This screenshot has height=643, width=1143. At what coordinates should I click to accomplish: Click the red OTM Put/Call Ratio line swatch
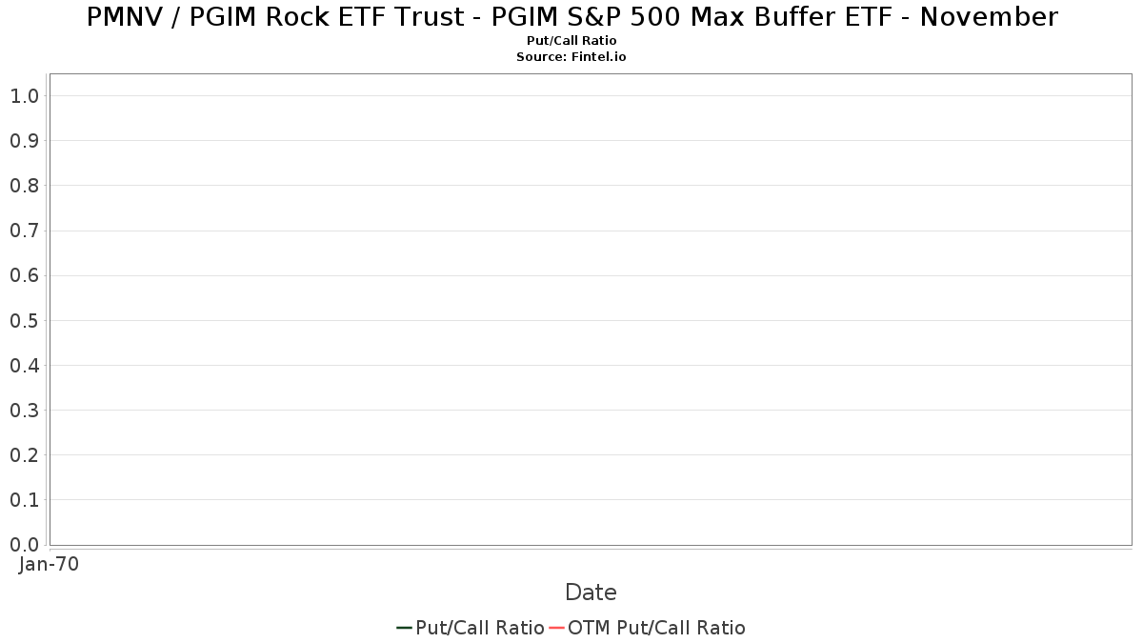click(x=556, y=628)
